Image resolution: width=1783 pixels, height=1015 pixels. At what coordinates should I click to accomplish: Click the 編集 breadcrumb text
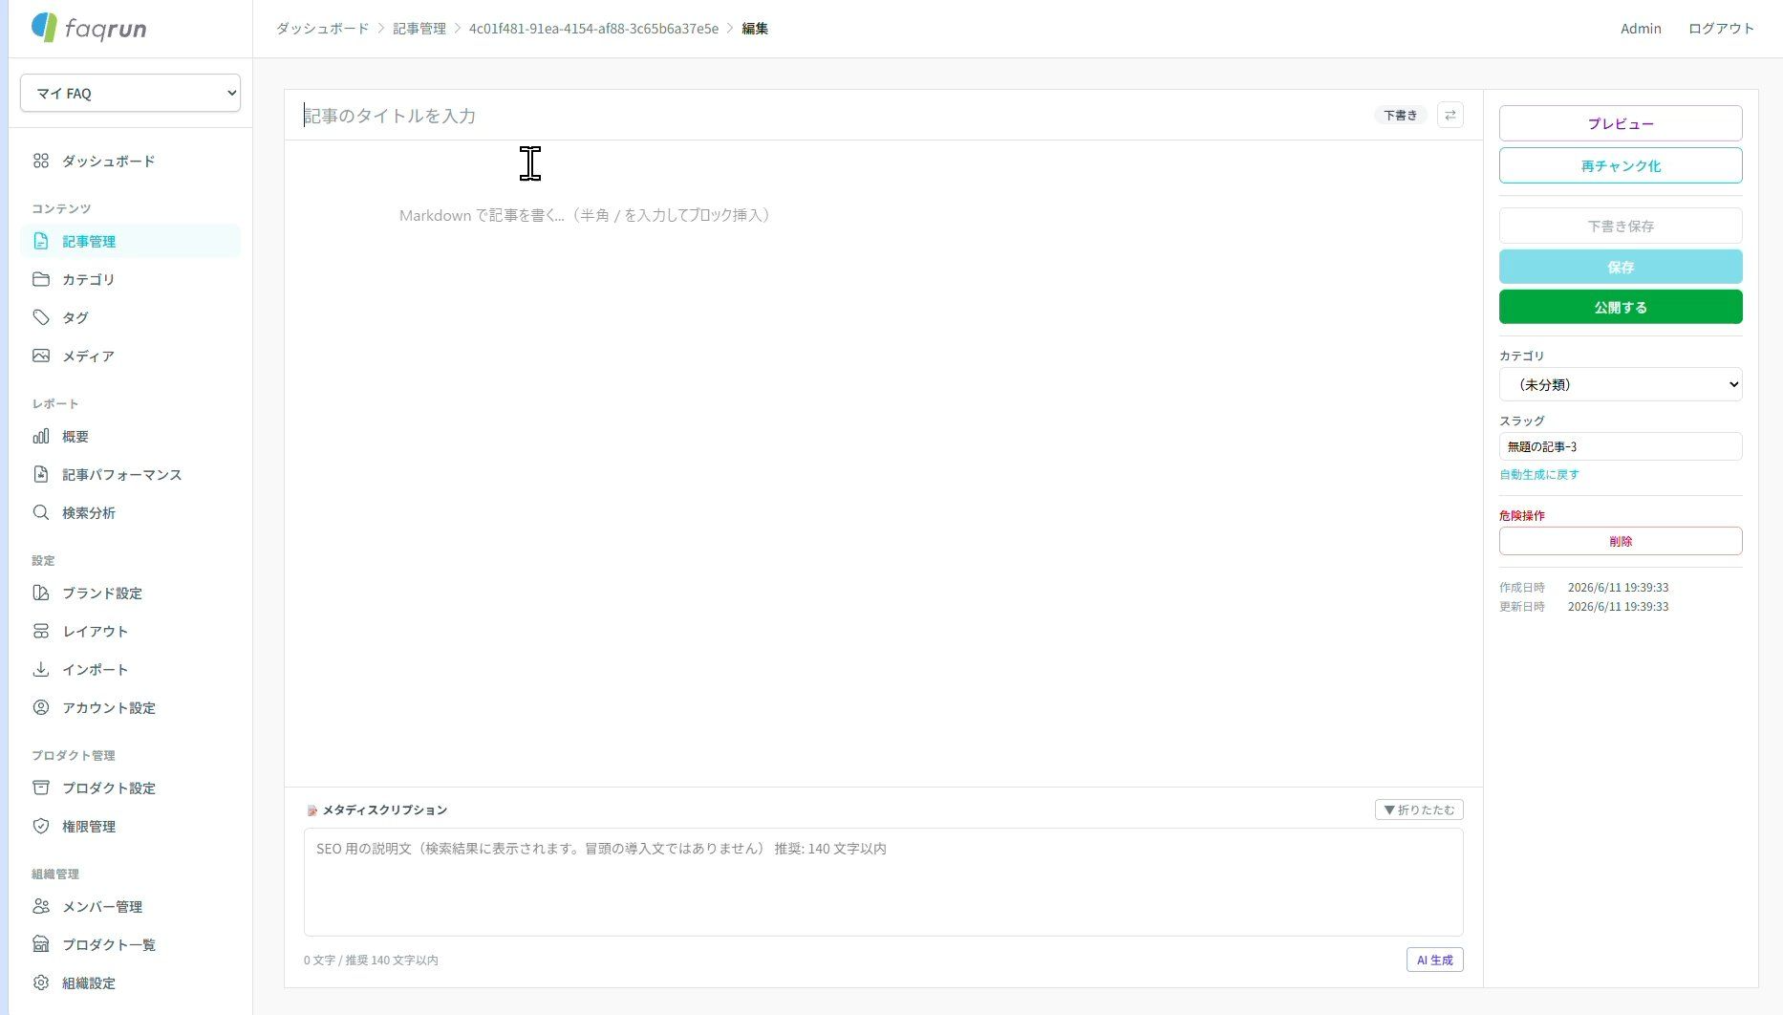755,29
